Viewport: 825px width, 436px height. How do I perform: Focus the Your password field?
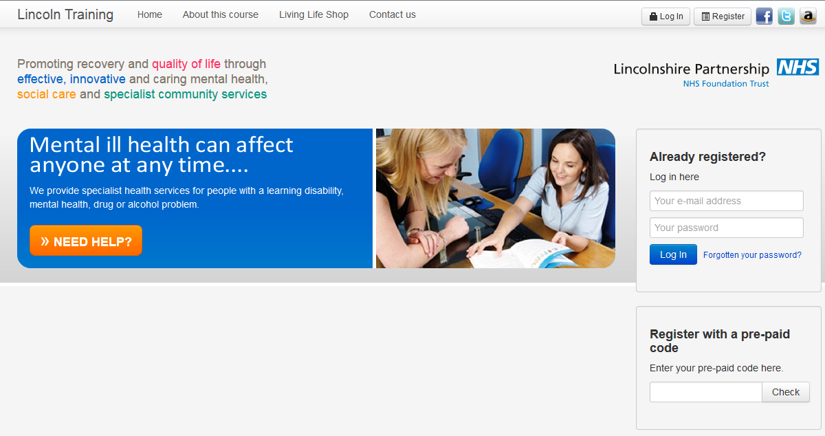tap(727, 228)
